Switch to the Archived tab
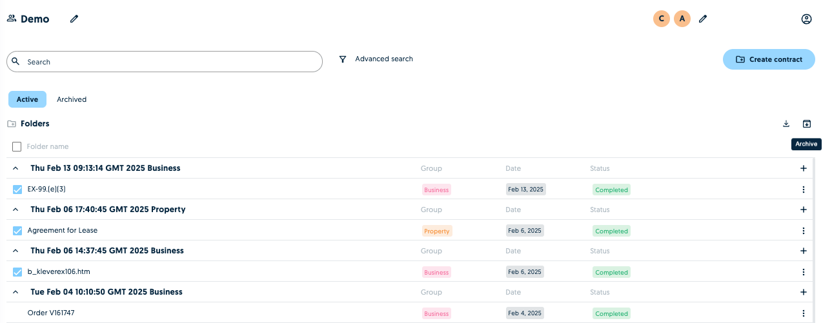Screen dimensions: 832x323 [72, 99]
